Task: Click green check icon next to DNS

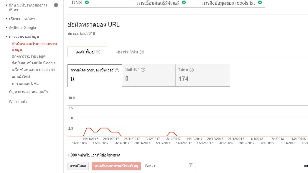Action: pos(87,2)
